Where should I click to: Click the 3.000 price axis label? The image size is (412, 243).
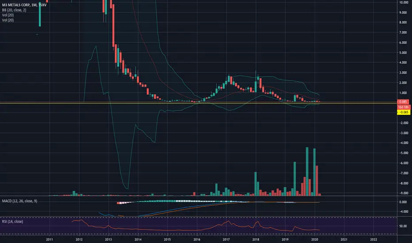(x=403, y=72)
